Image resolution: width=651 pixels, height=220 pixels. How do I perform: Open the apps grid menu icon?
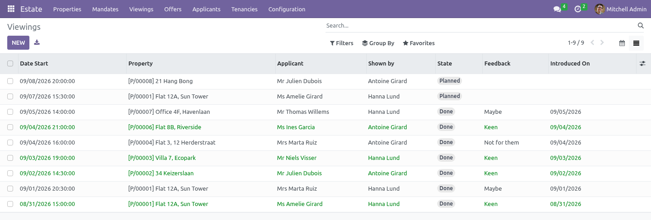point(11,9)
